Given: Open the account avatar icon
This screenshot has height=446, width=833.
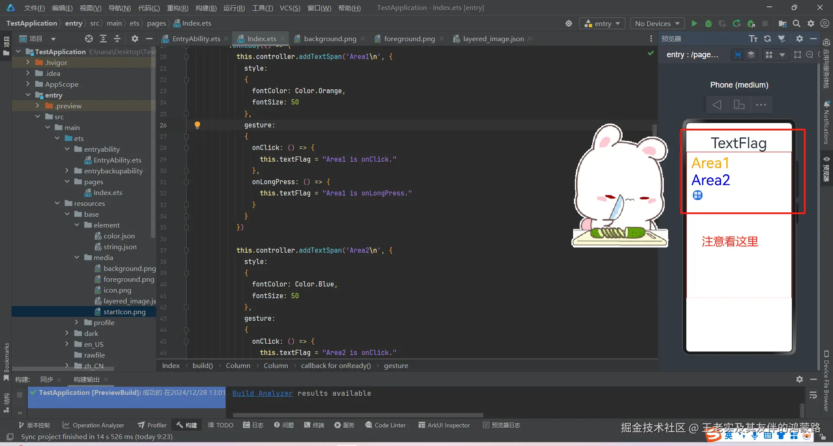Looking at the screenshot, I should (x=825, y=23).
